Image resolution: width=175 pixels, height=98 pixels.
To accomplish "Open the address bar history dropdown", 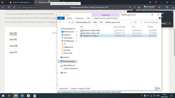I will pos(131,22).
